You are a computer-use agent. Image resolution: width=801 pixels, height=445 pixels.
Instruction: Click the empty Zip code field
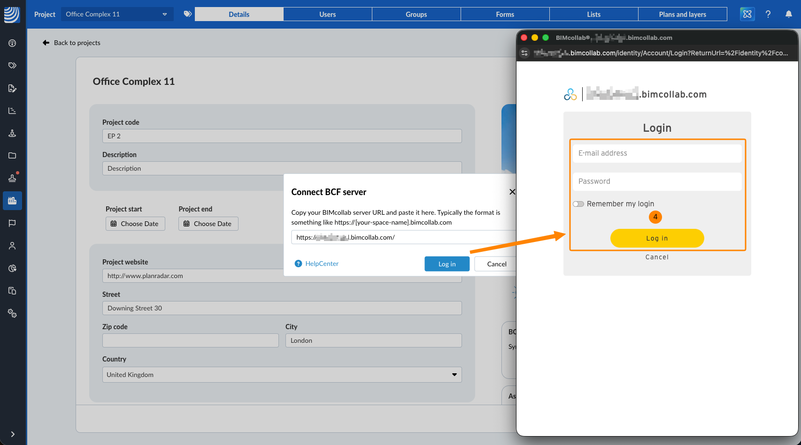[191, 340]
